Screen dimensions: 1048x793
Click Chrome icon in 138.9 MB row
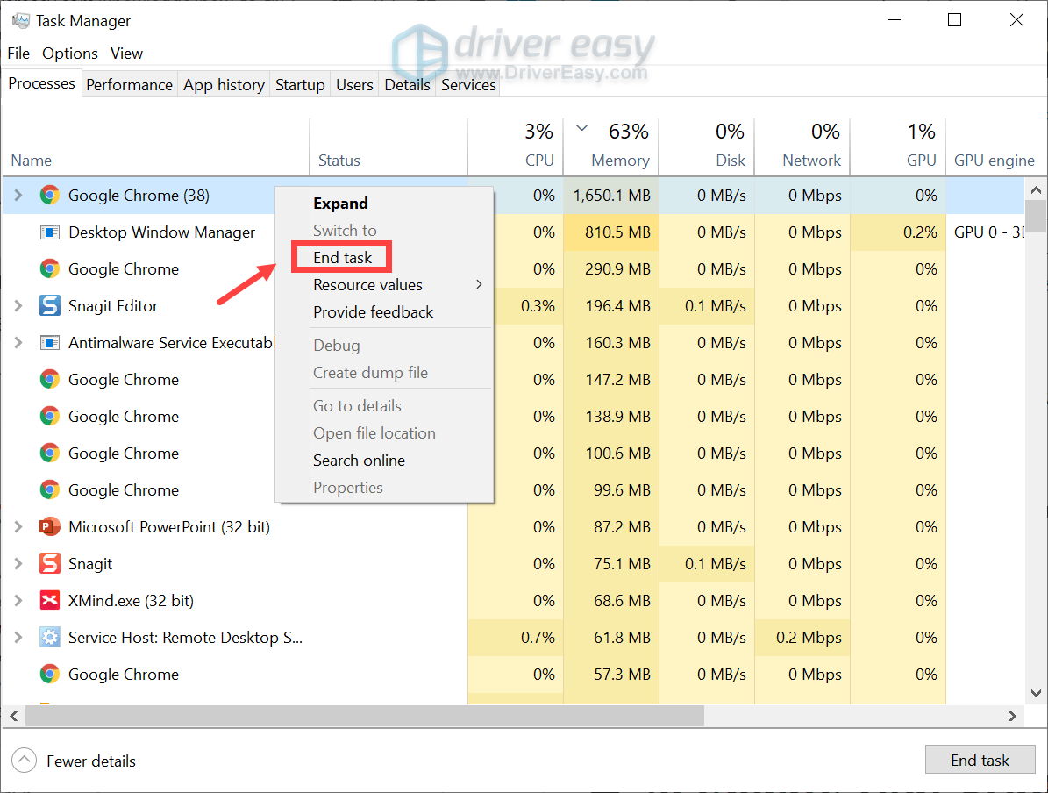click(x=49, y=416)
